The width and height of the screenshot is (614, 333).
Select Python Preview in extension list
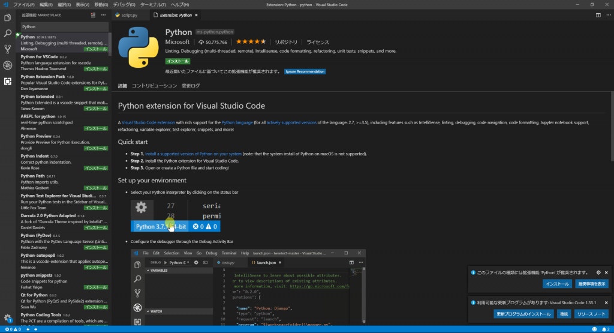(x=64, y=142)
